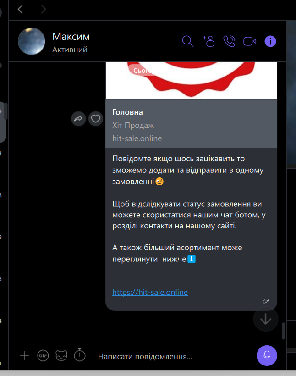The width and height of the screenshot is (296, 376).
Task: Open the https://hit-sale.online link
Action: (150, 292)
